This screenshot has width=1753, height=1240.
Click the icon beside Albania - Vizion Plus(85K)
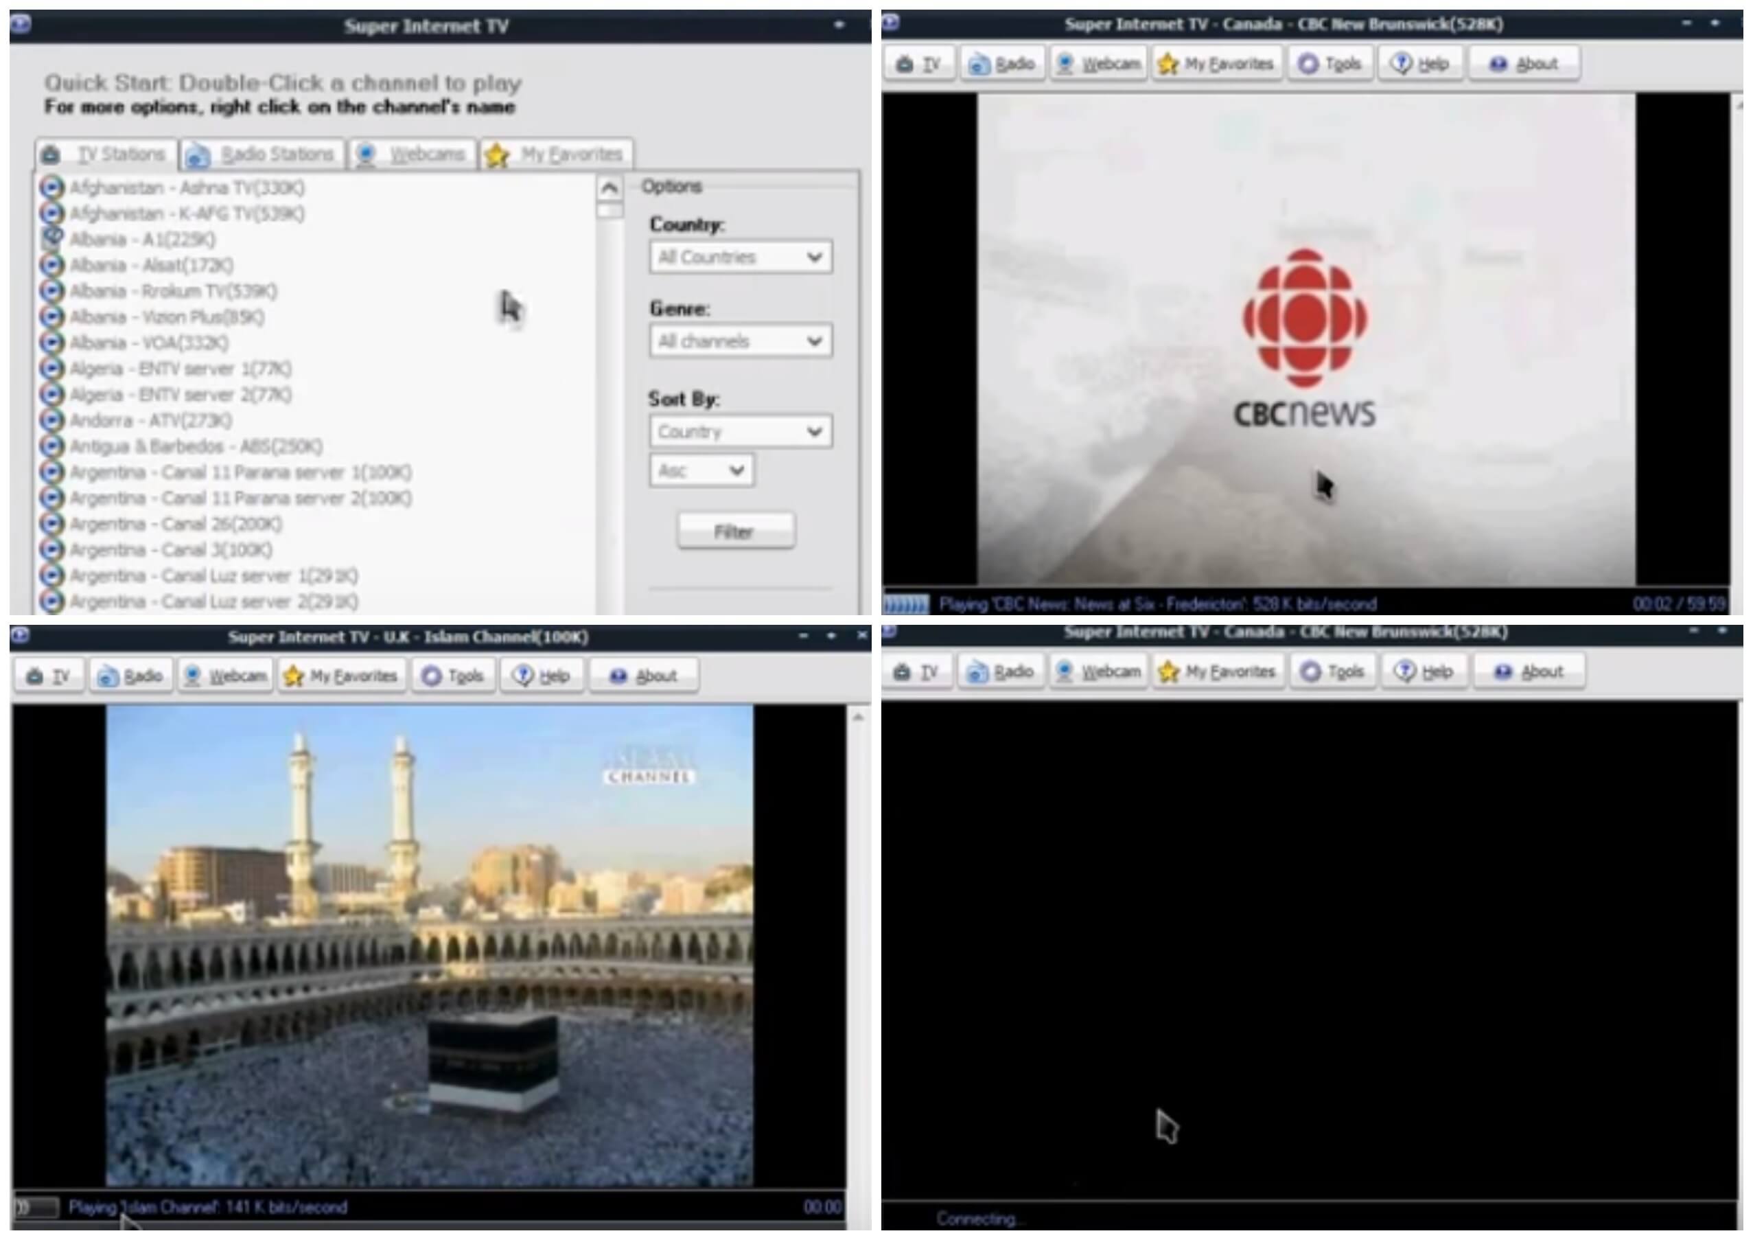[x=51, y=317]
